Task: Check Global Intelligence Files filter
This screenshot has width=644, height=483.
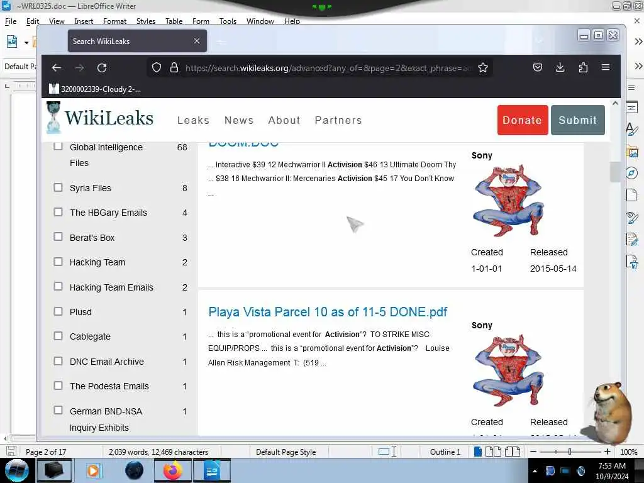Action: [x=58, y=146]
